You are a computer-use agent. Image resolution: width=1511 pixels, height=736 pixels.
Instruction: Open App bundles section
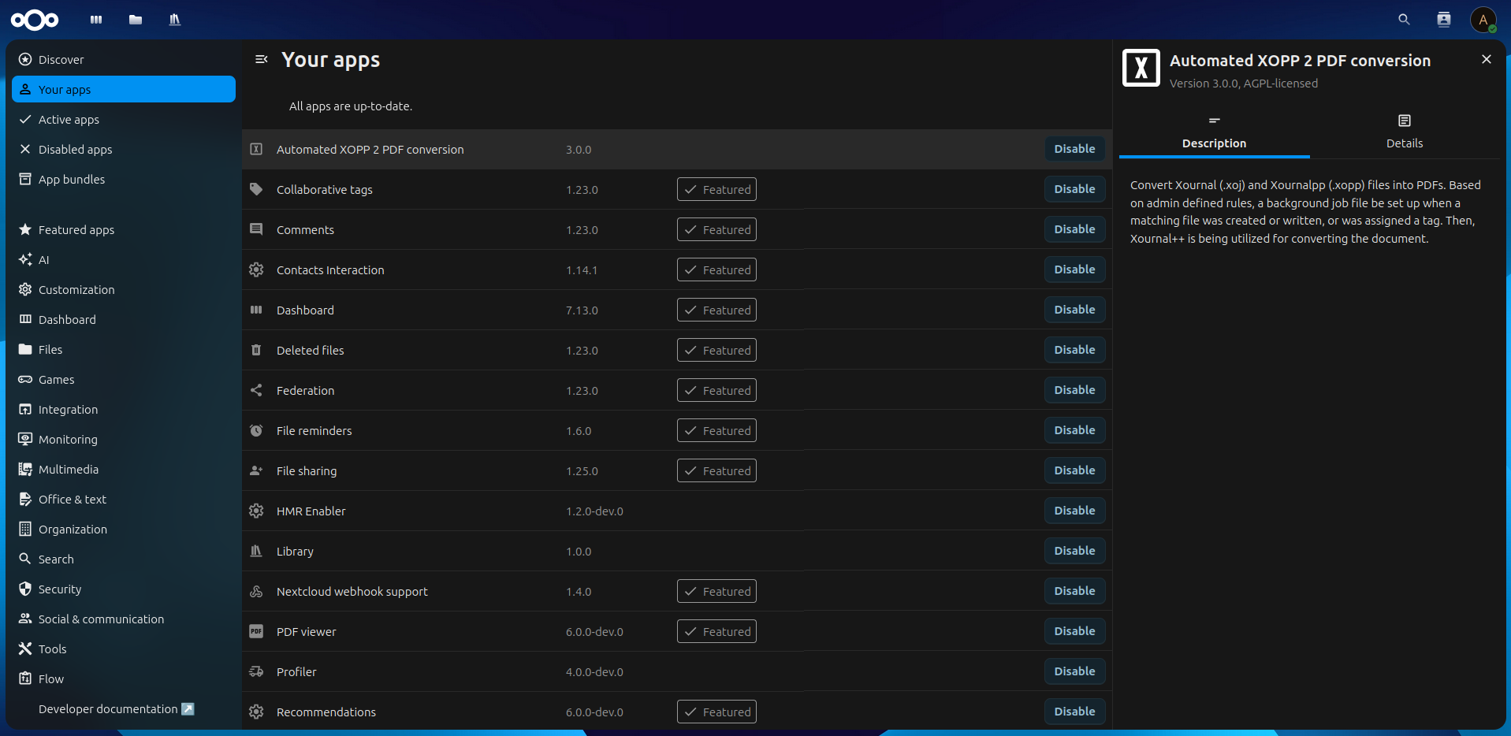tap(124, 179)
